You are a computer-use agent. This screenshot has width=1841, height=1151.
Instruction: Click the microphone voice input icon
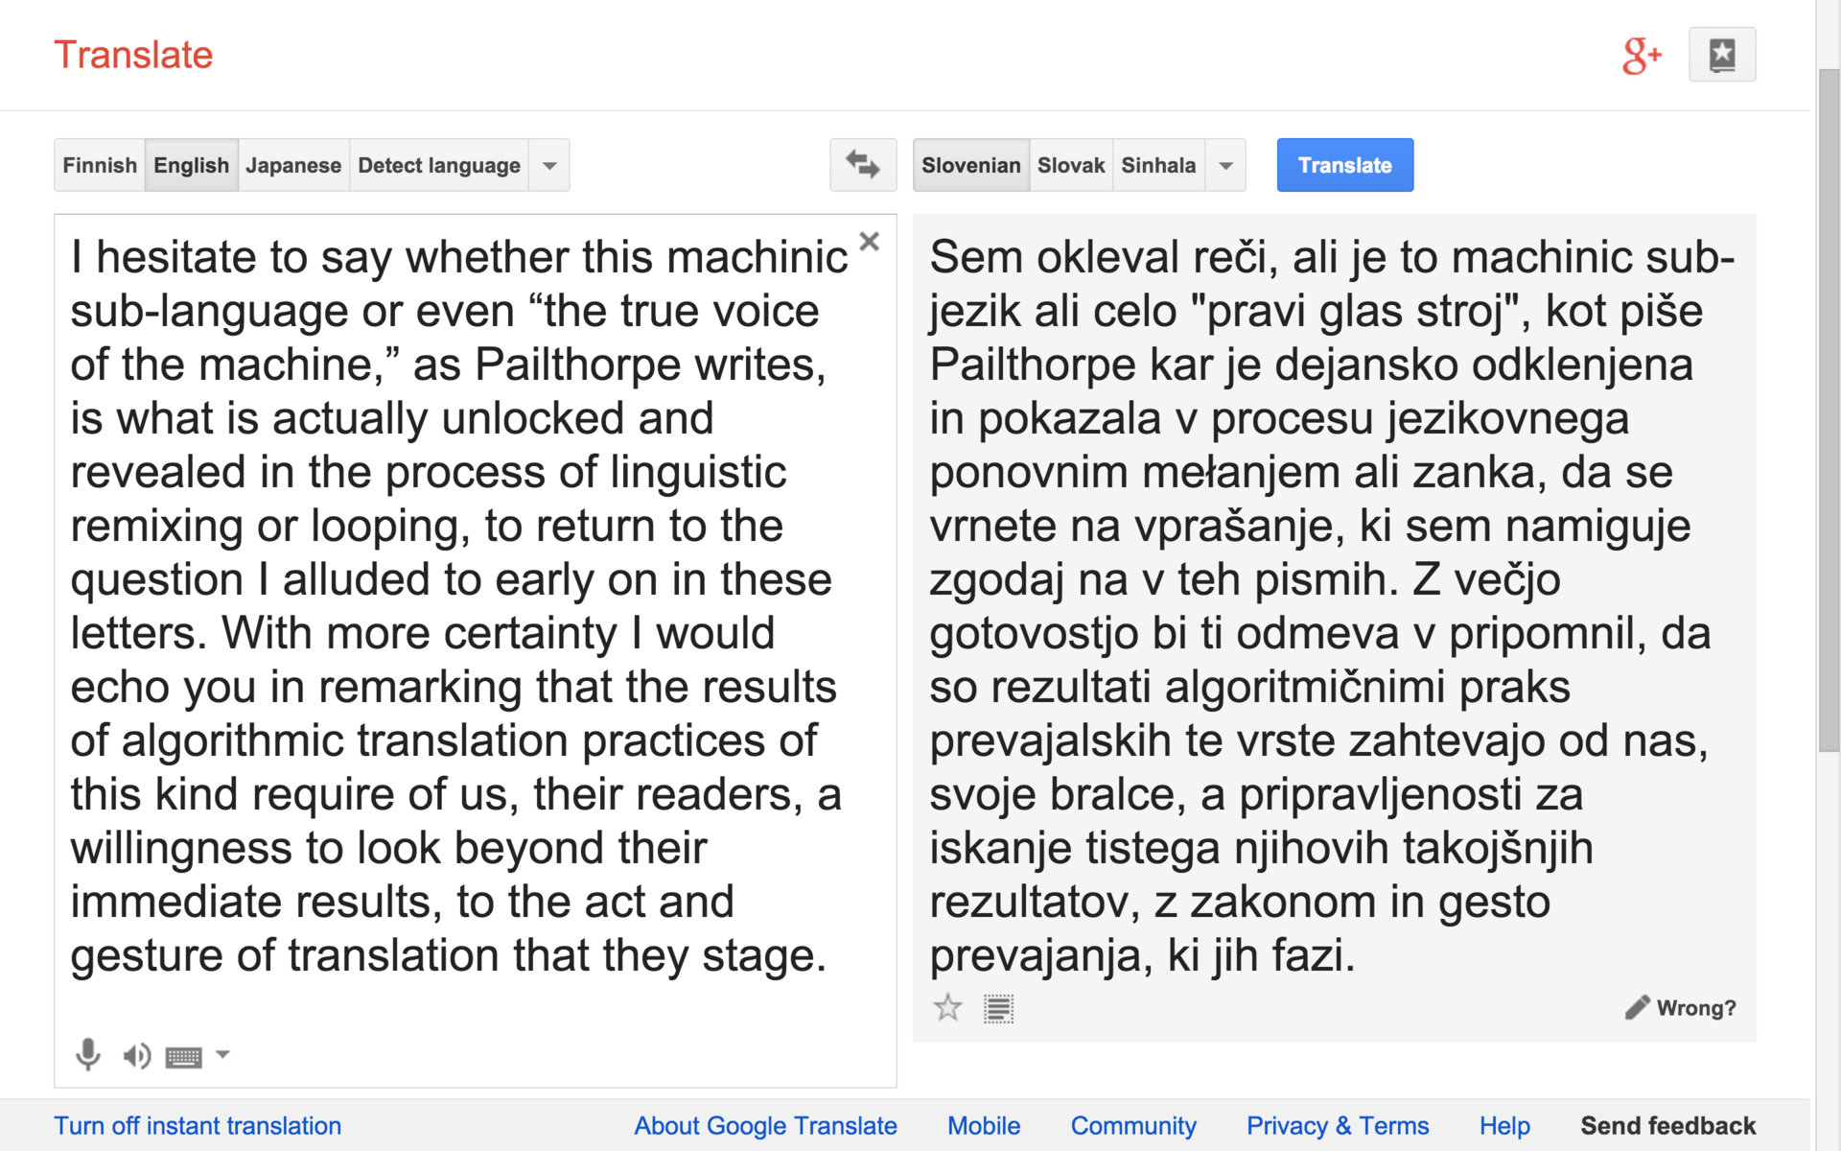coord(87,1055)
